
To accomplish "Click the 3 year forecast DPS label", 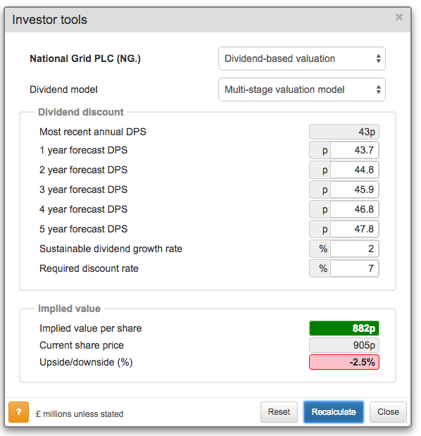I will [x=83, y=189].
